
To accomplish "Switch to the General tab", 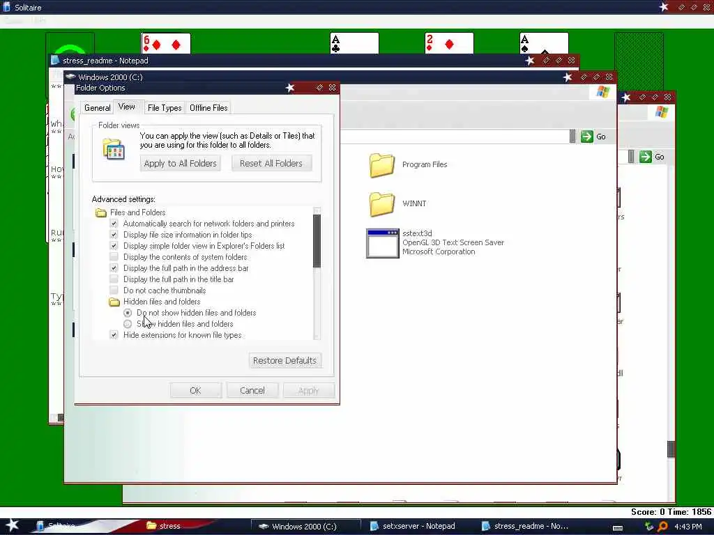I will [x=97, y=108].
